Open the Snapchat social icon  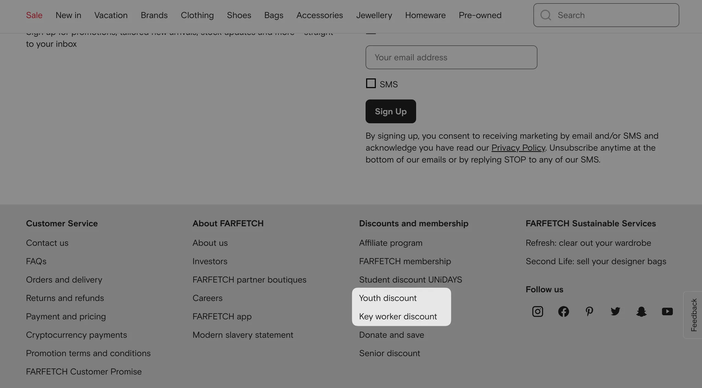pyautogui.click(x=641, y=311)
